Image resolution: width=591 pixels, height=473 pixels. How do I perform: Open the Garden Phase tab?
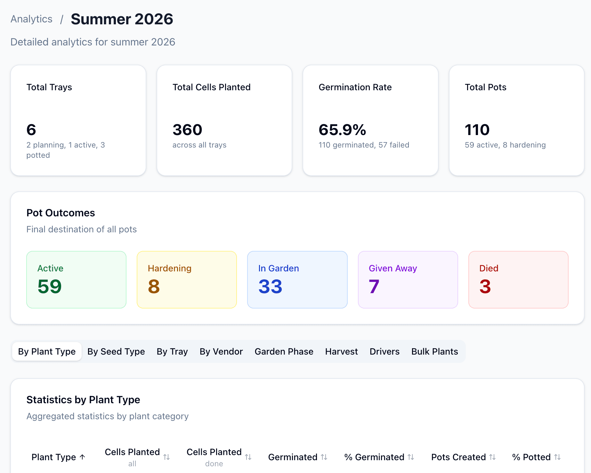(x=284, y=351)
